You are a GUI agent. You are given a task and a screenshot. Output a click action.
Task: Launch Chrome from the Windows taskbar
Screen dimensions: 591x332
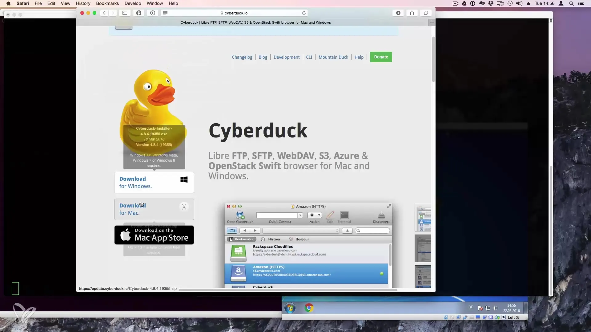(309, 308)
